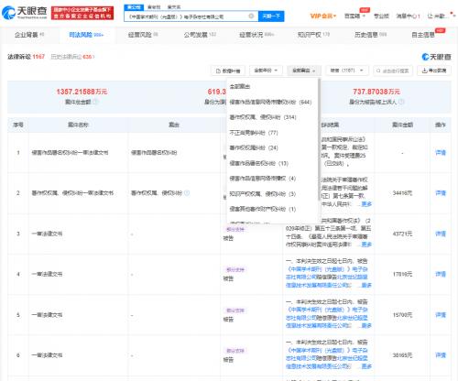
Task: Open the VIP会员 dropdown
Action: [x=323, y=16]
